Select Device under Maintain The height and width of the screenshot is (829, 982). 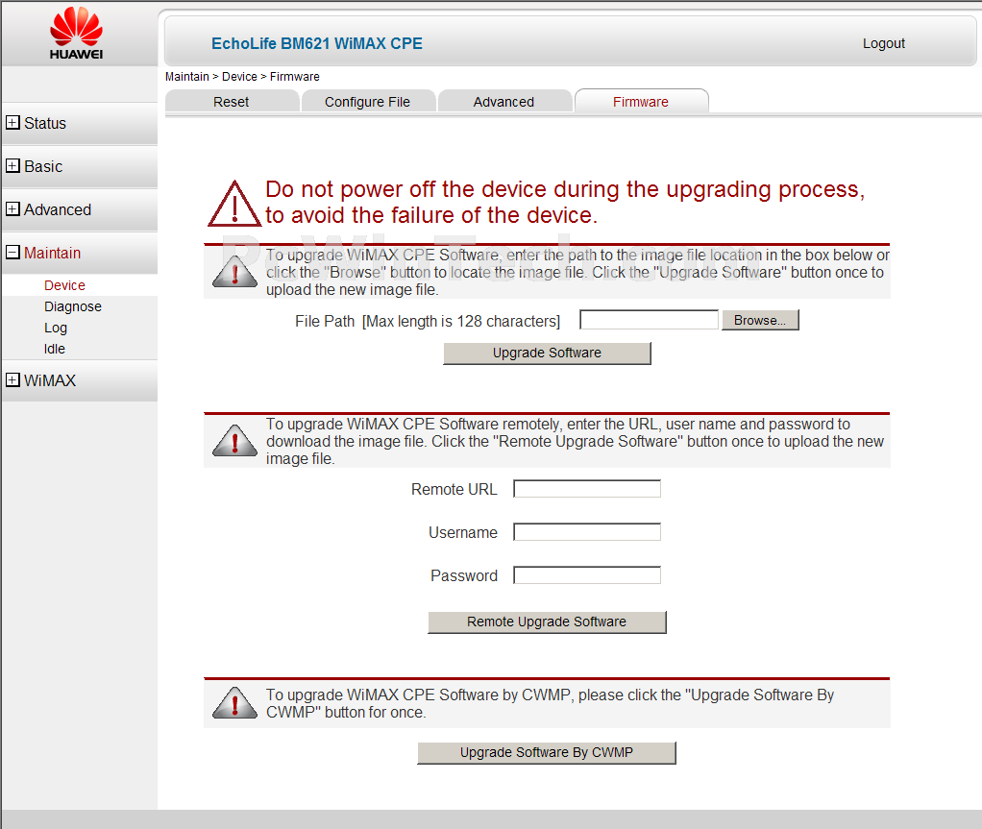[x=64, y=285]
